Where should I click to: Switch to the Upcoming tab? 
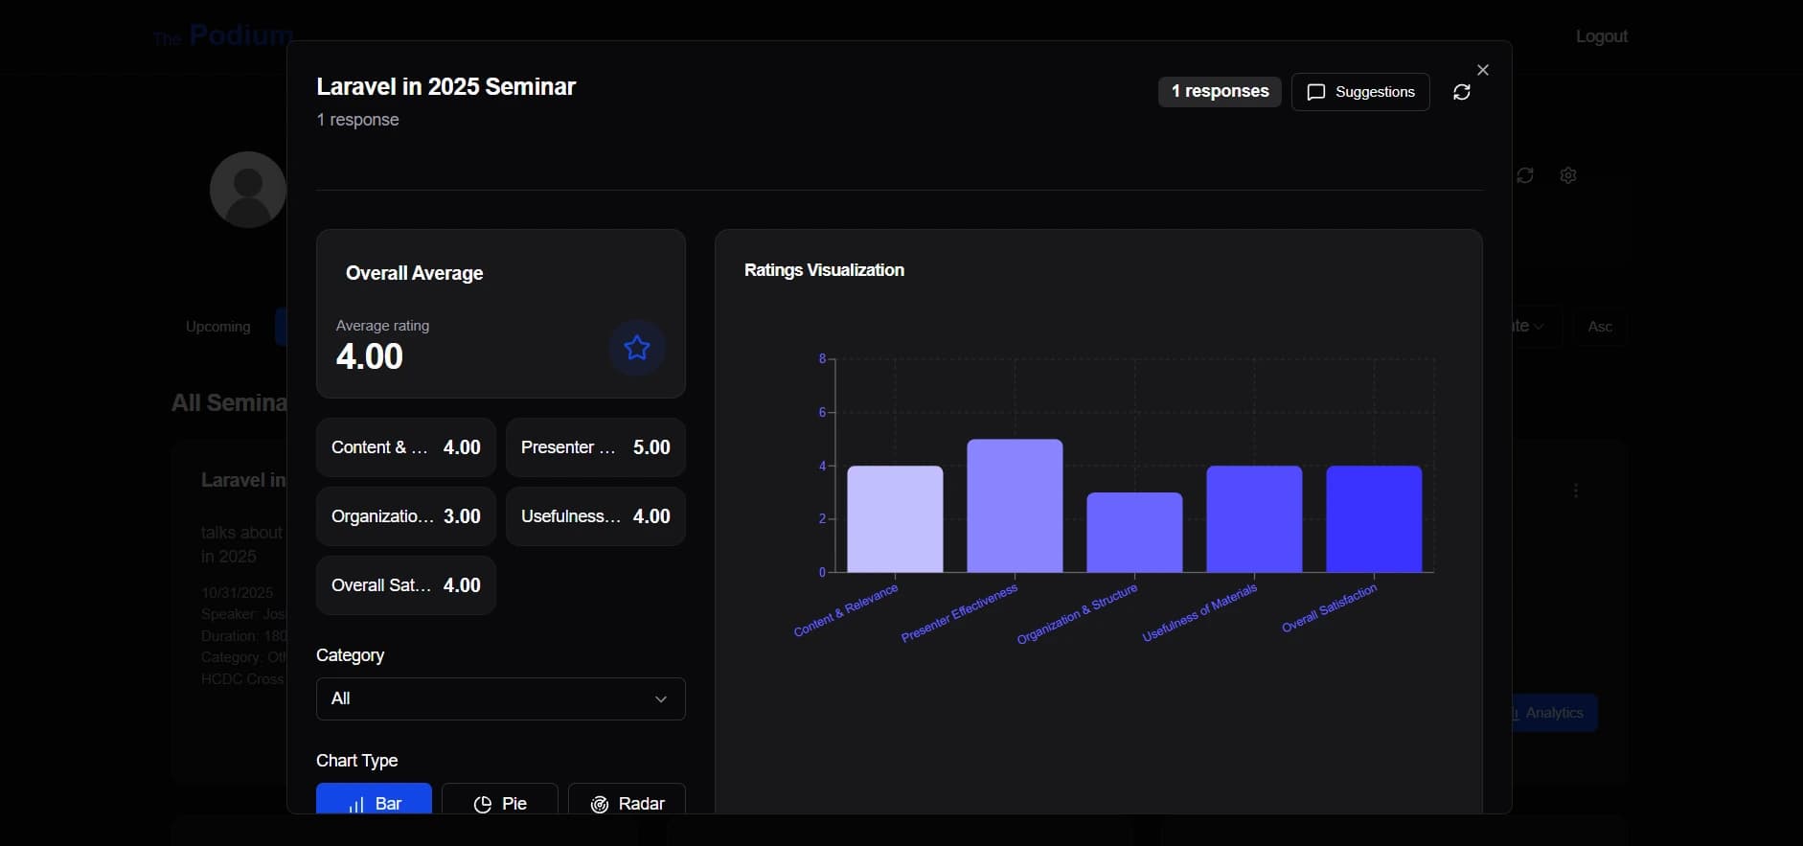[217, 327]
